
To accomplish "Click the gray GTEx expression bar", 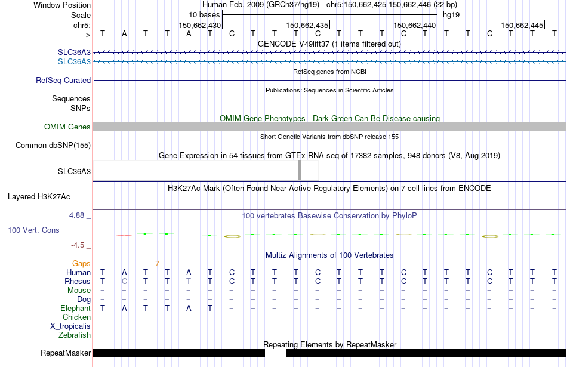I will (299, 170).
